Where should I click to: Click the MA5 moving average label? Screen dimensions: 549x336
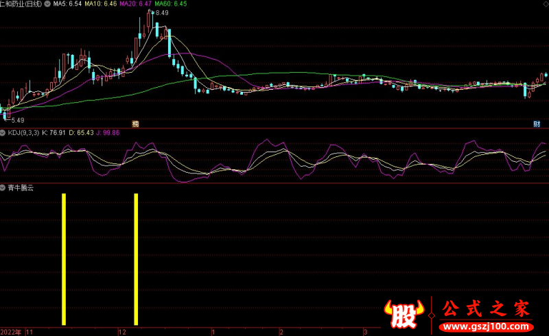point(67,4)
